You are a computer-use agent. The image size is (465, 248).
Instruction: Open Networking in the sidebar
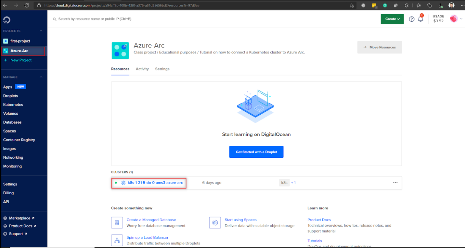(13, 157)
